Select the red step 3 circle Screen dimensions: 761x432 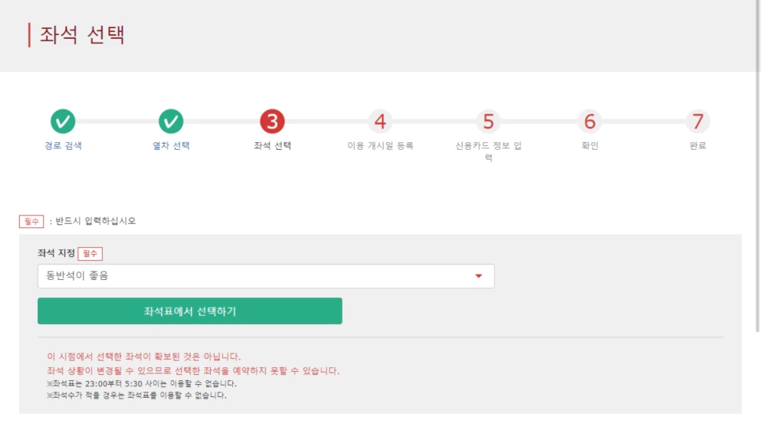point(272,121)
